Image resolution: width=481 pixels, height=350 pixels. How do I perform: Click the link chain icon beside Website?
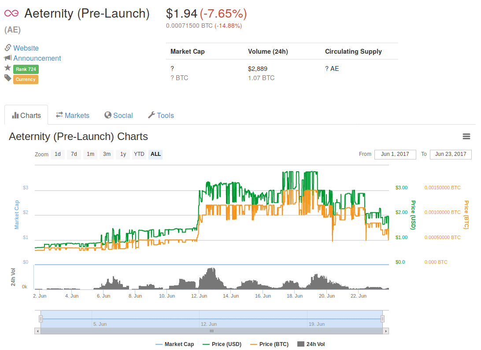pos(8,48)
